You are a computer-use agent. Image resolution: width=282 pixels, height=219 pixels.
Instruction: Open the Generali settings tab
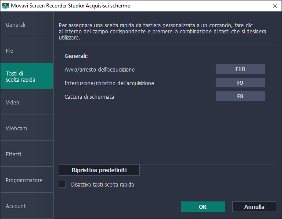point(26,25)
